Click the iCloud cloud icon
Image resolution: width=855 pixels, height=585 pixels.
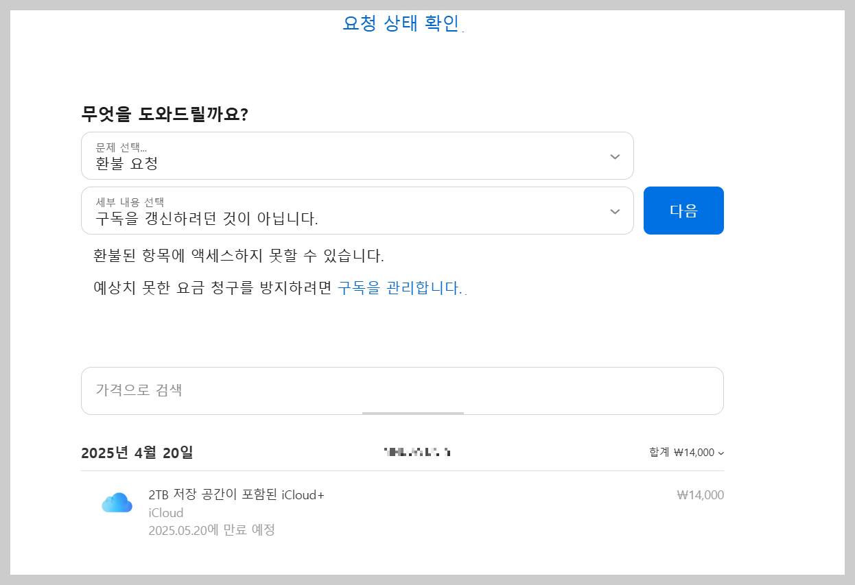[117, 503]
